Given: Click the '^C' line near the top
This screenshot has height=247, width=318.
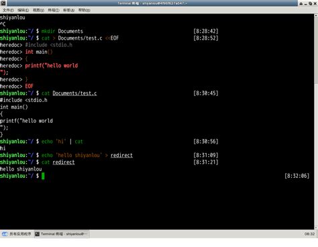Looking at the screenshot, I should point(3,24).
